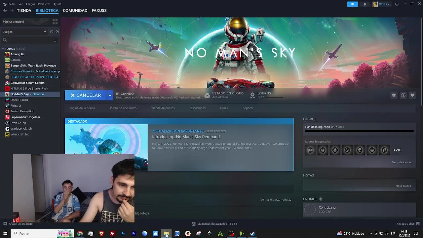Click CANCELAR button
This screenshot has height=238, width=423.
[x=86, y=95]
